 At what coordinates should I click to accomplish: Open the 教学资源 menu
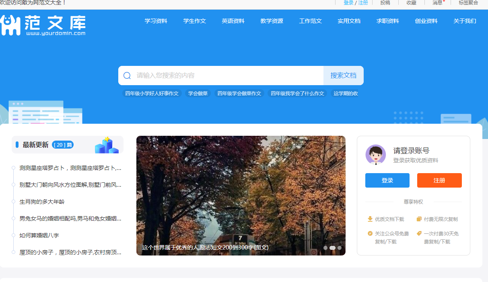[272, 21]
